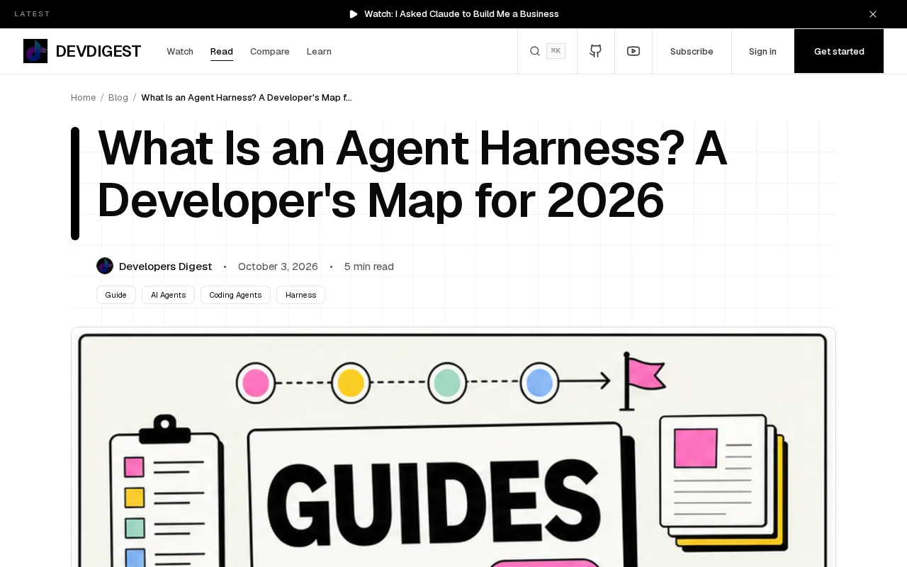Click the DevDigest logo icon
907x567 pixels.
[x=35, y=51]
